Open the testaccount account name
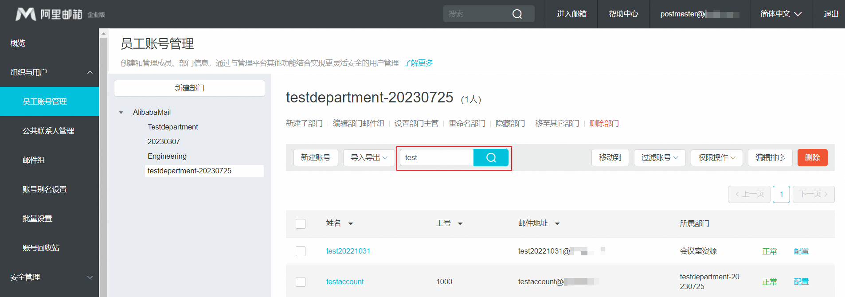Viewport: 845px width, 297px height. [x=345, y=282]
